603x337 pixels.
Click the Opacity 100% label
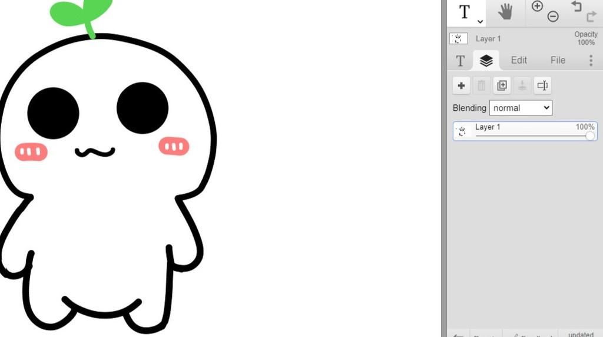pos(586,38)
